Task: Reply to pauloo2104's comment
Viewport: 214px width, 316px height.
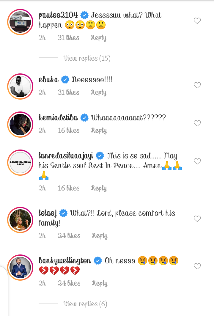Action: tap(99, 38)
